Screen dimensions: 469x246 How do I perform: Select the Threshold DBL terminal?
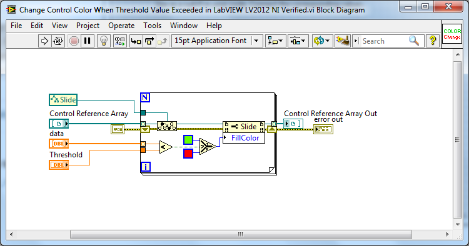point(59,165)
